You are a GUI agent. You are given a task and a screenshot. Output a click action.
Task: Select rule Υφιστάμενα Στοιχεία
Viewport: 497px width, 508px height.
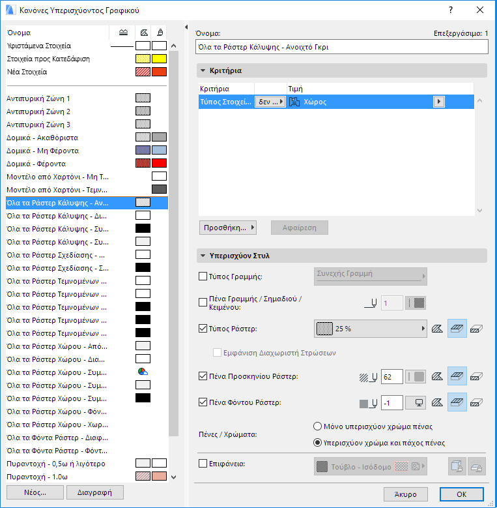(x=87, y=46)
